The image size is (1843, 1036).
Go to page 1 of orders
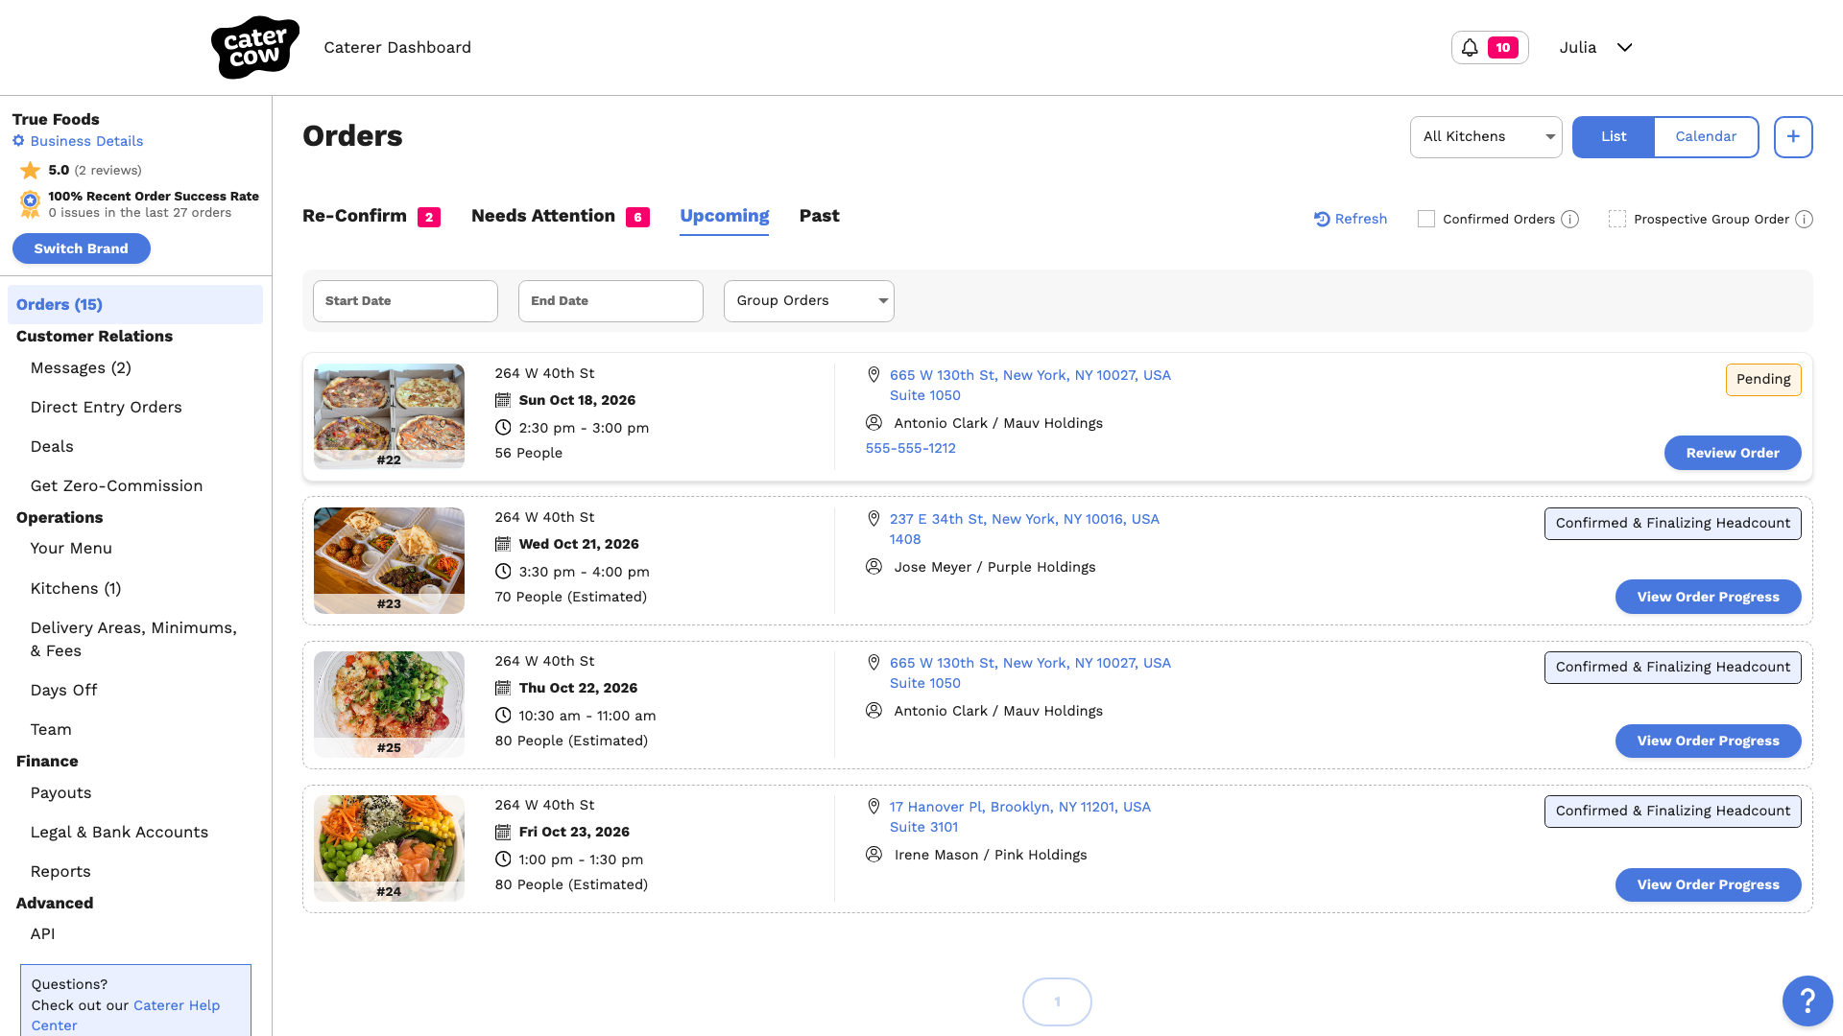click(1057, 1002)
